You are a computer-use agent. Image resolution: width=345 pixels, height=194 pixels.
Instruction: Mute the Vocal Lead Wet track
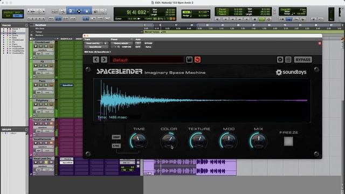click(51, 123)
